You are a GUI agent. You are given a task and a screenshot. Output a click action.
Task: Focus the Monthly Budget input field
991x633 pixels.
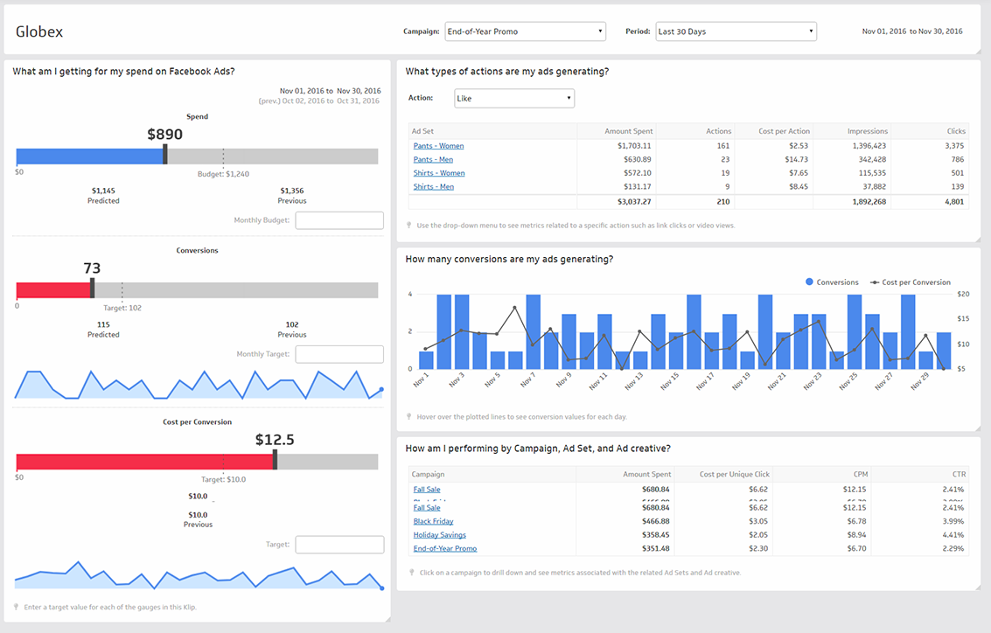[x=339, y=220]
